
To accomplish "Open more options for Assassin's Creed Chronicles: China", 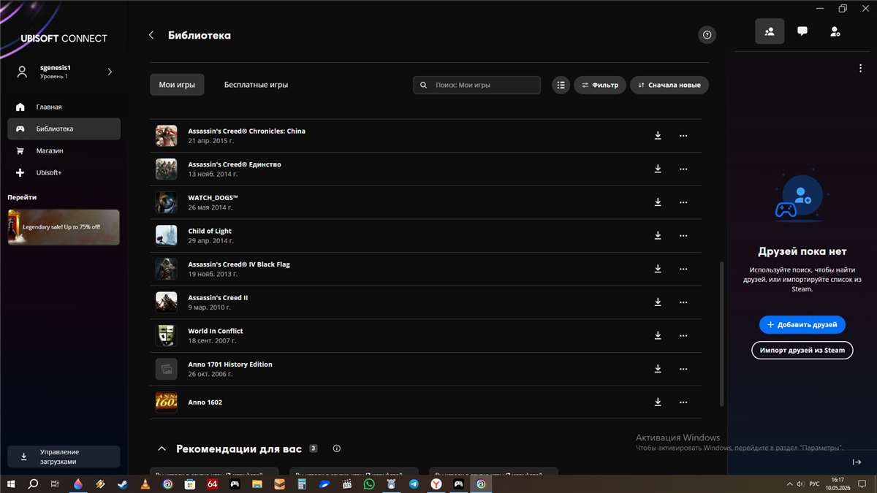I will point(683,136).
